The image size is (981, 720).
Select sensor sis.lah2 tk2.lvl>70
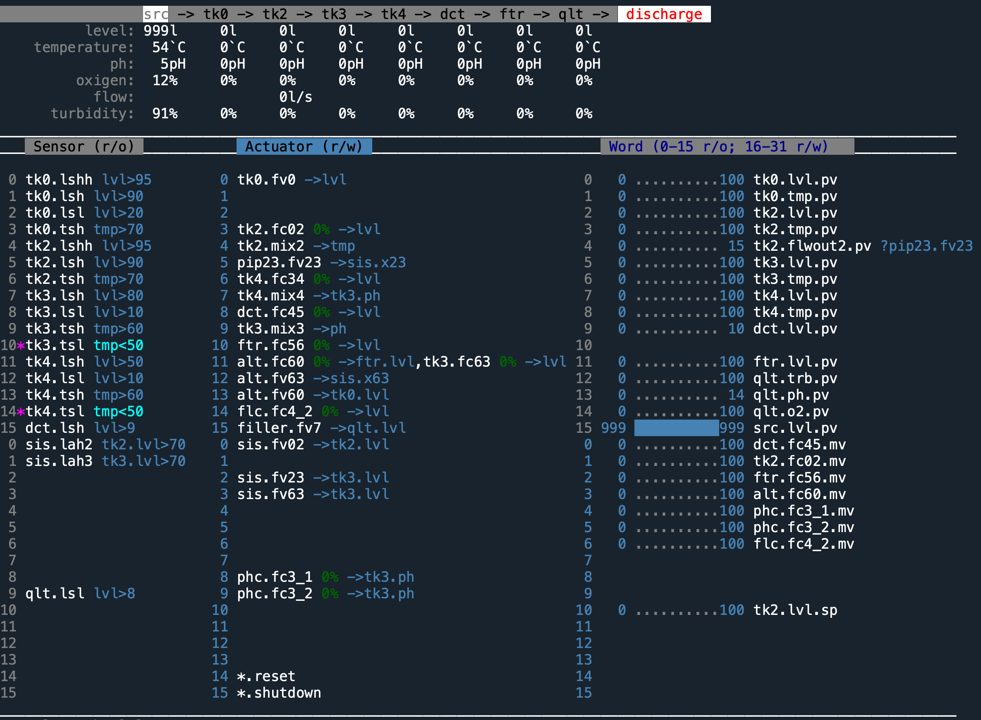[105, 444]
